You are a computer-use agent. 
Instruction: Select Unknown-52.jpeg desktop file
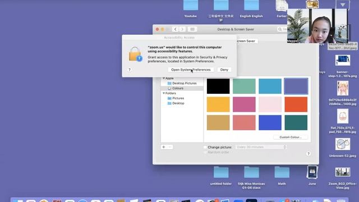[x=343, y=148]
